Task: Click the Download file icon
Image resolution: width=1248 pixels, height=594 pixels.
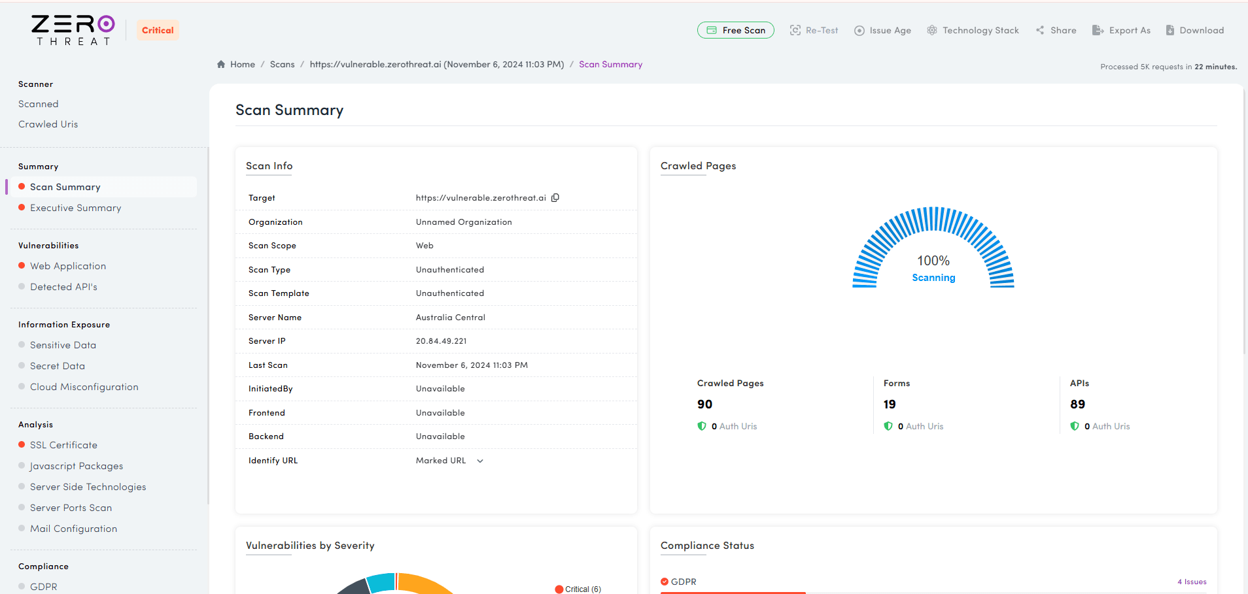Action: click(1170, 30)
